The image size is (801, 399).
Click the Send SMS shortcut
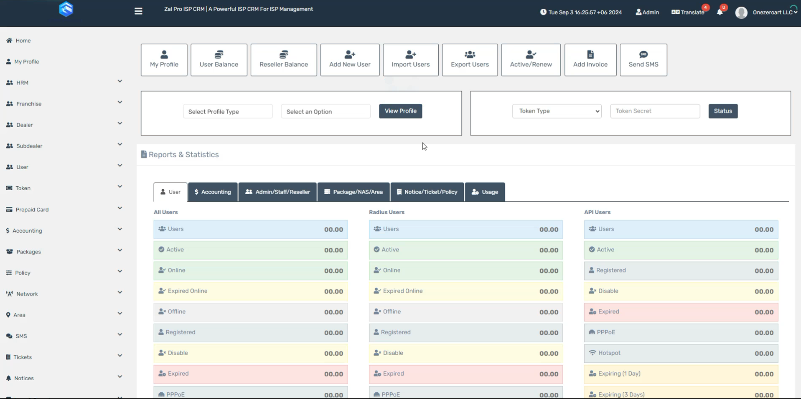[x=643, y=60]
